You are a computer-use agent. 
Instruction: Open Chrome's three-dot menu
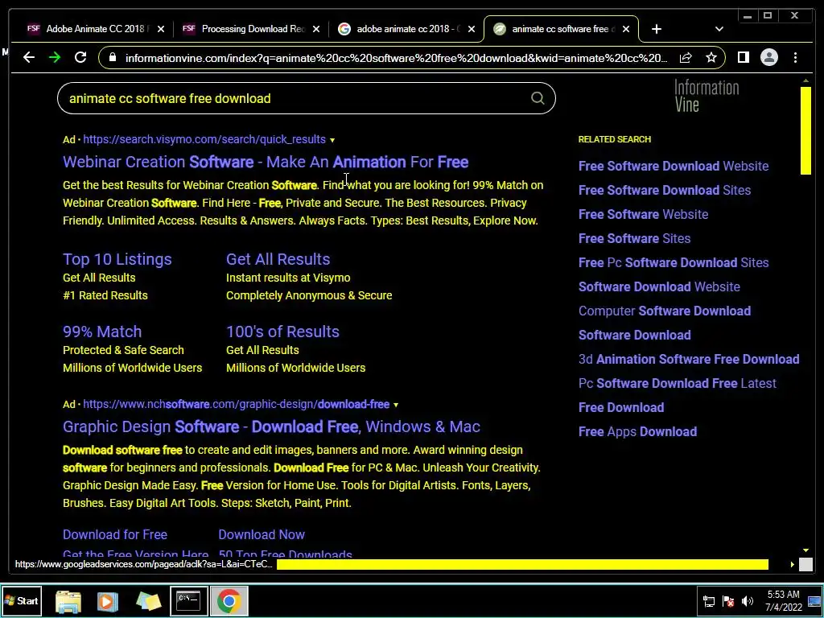click(795, 57)
